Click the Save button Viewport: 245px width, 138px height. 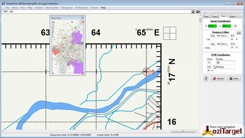tap(234, 78)
